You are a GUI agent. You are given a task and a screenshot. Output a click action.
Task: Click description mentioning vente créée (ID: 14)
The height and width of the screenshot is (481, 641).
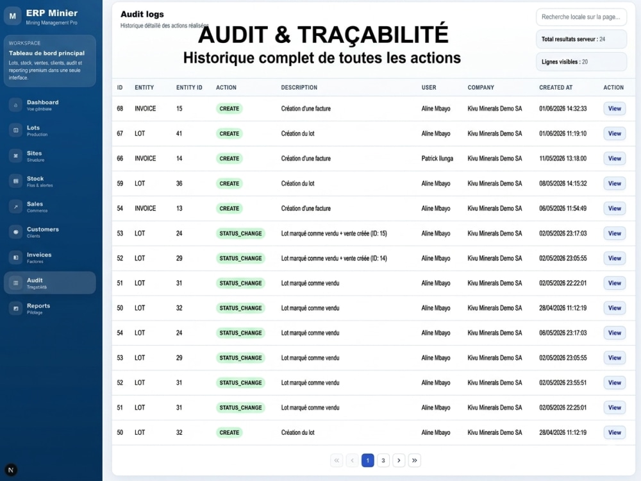point(333,258)
